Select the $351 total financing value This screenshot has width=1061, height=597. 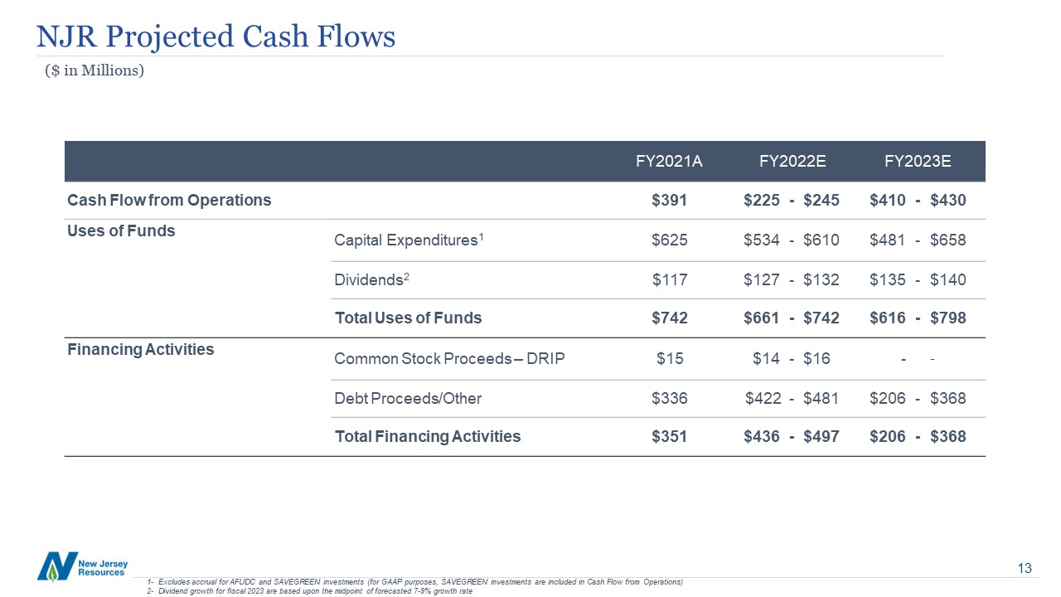[670, 436]
